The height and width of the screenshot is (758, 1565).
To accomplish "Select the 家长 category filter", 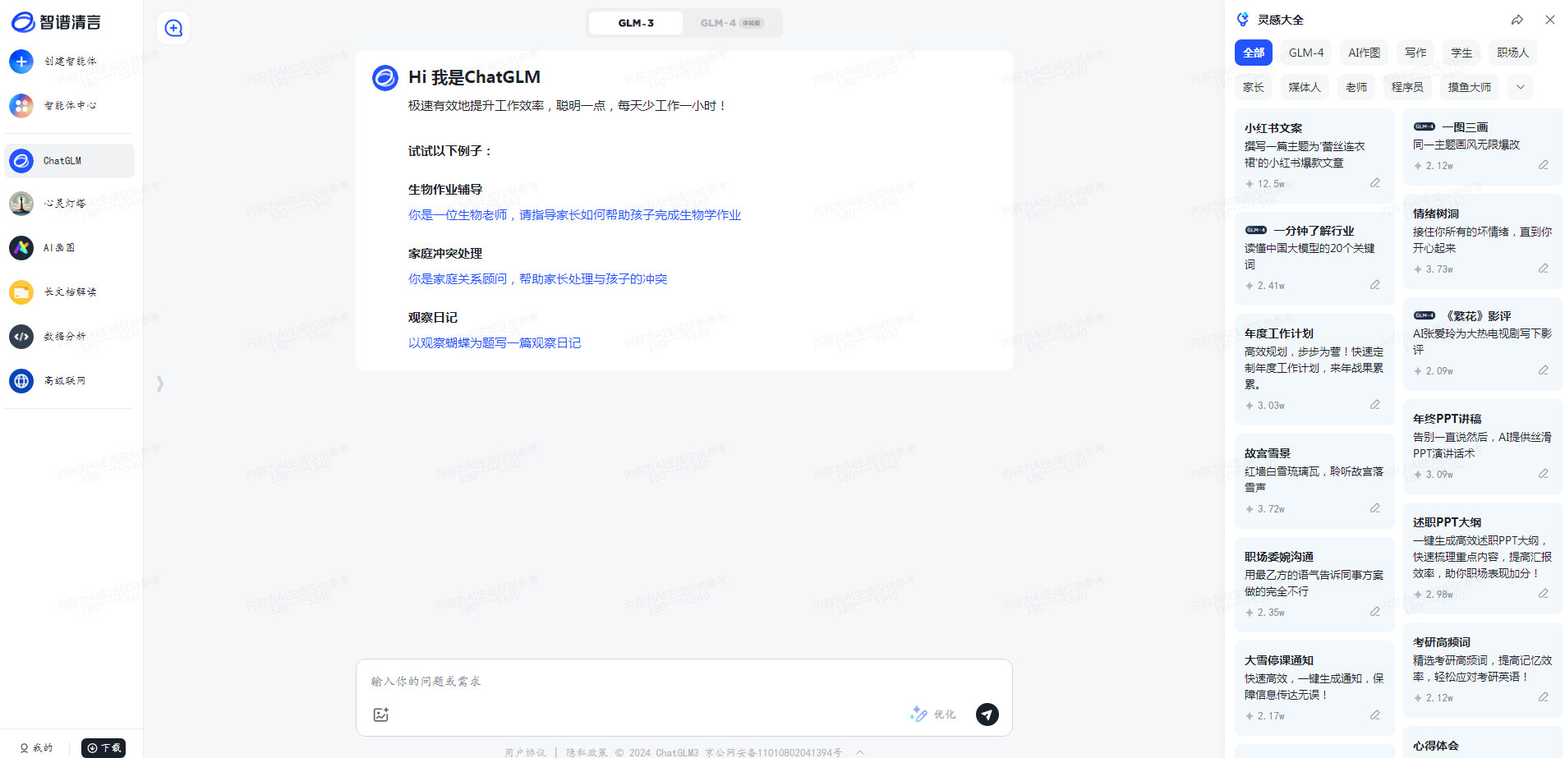I will click(1254, 87).
